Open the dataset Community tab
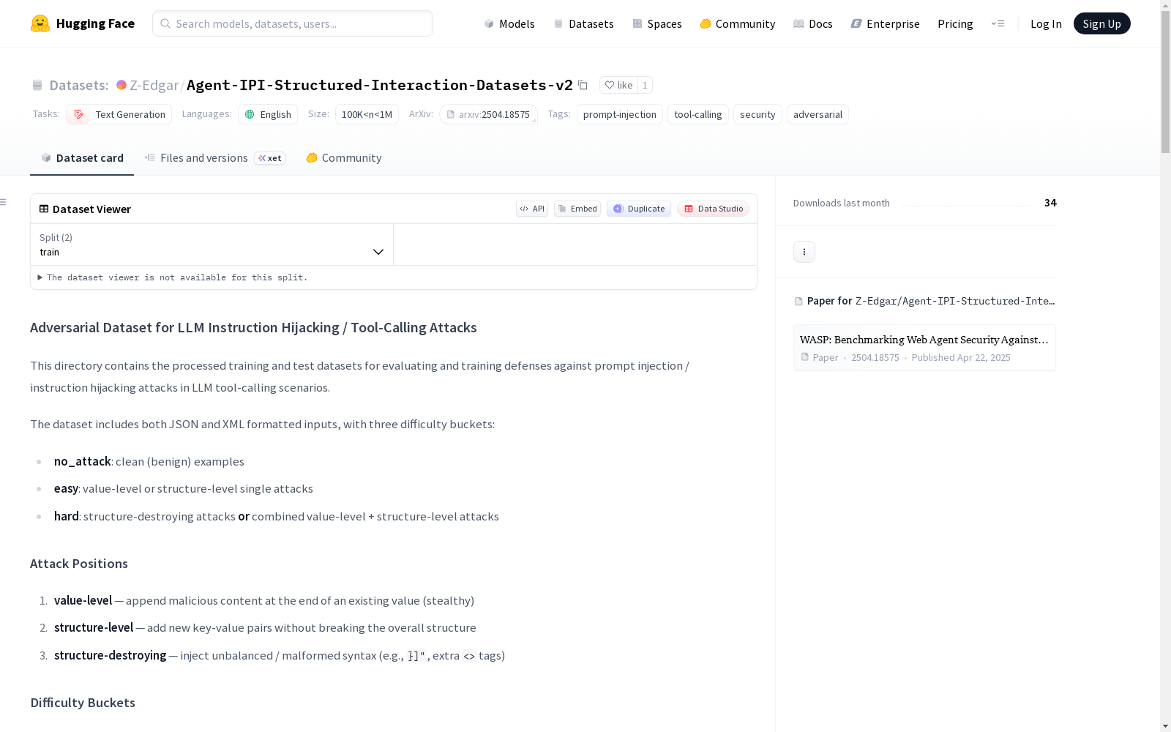Screen dimensions: 1171x732 pos(344,158)
